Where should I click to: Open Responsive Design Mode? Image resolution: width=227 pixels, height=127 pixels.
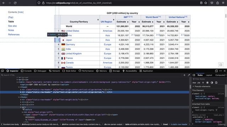[x=216, y=71]
